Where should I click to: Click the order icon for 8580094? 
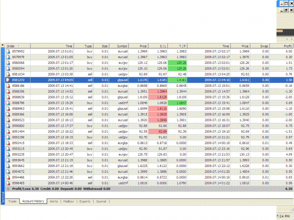point(8,68)
